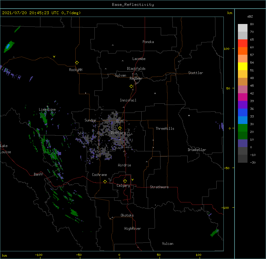Viewport: 266px width, 259px height.
Task: Click the Drumheller city label
Action: pos(197,150)
